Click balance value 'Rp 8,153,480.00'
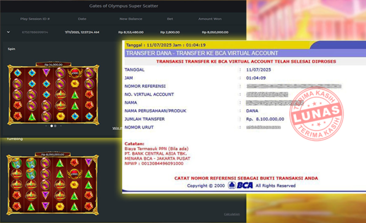Image resolution: width=366 pixels, height=223 pixels. pos(131,32)
